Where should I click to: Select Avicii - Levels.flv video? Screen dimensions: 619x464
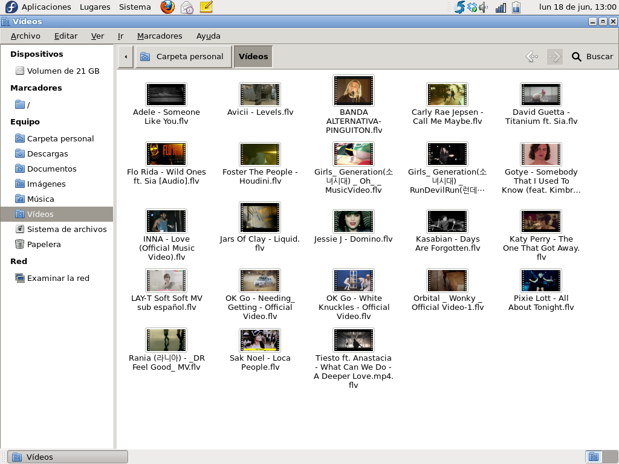point(260,95)
